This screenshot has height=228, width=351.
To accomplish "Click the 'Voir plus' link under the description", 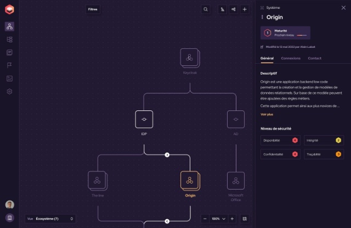I will [x=267, y=114].
